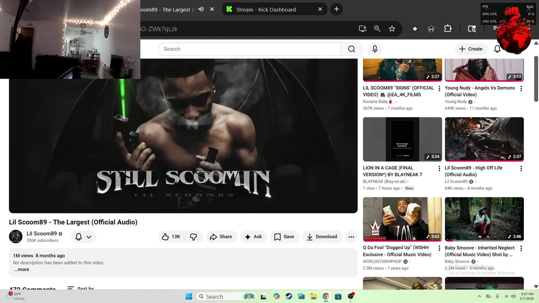539x303 pixels.
Task: Toggle the channel notification bell for Lil Scoom89
Action: point(78,237)
